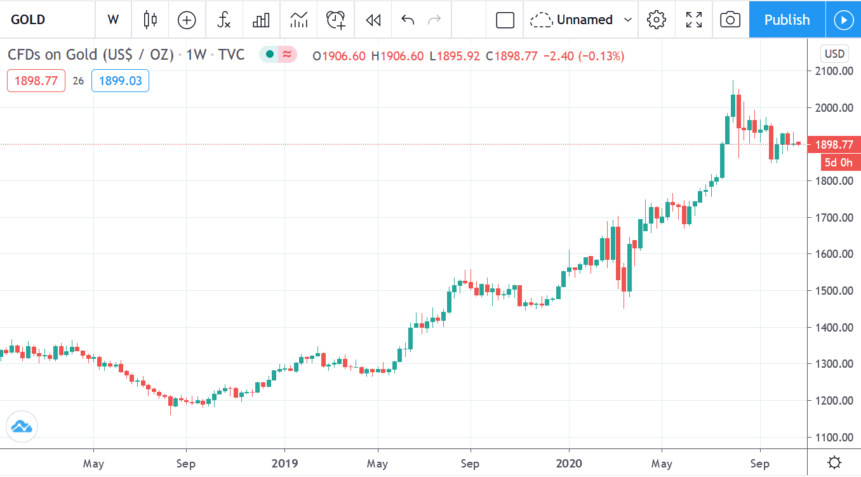The image size is (861, 477).
Task: Expand the Unnamed layout dropdown
Action: point(628,20)
